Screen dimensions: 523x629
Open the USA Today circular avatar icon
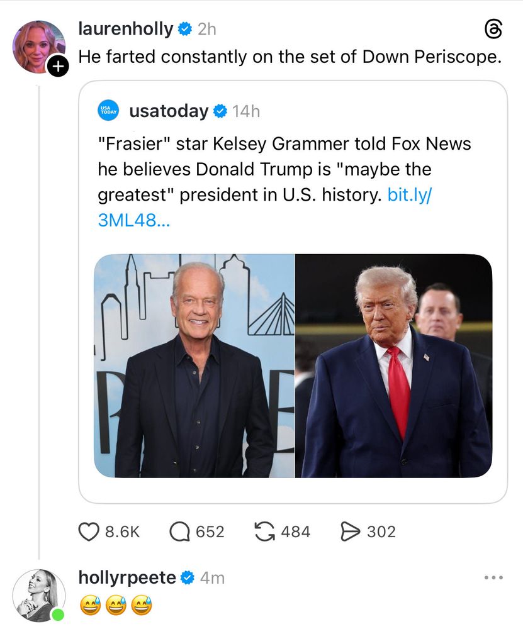click(108, 111)
